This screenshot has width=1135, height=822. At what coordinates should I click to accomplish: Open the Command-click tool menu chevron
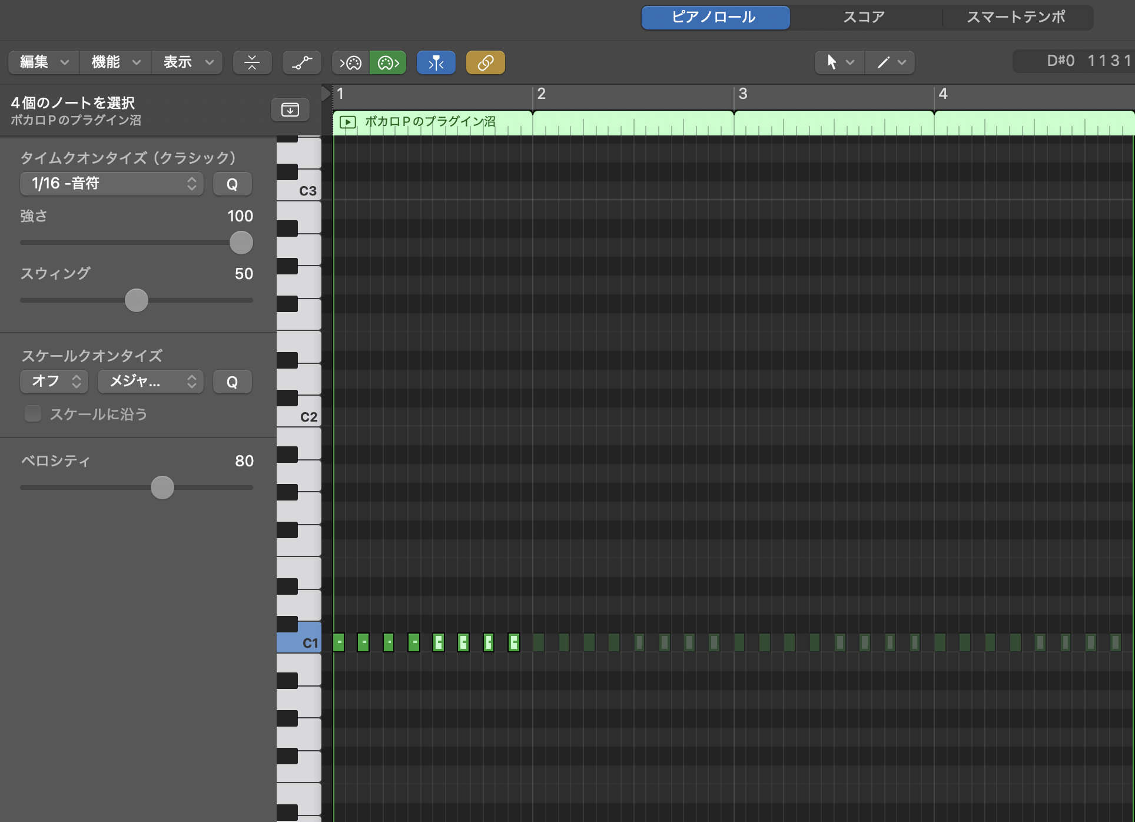click(x=902, y=62)
